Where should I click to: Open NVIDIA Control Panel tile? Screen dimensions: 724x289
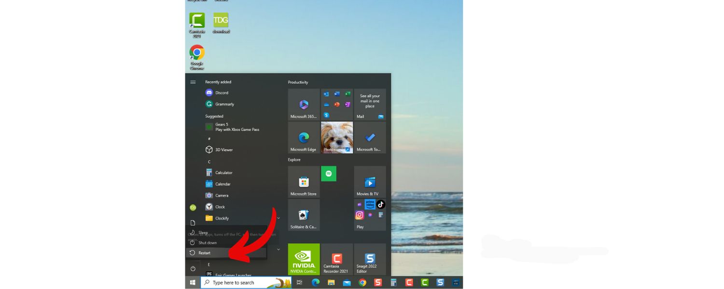click(304, 259)
